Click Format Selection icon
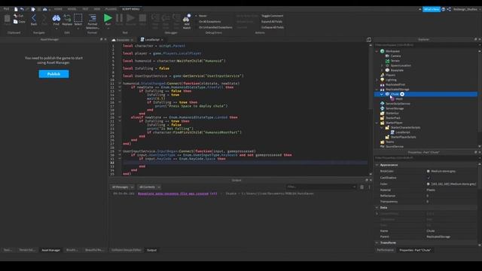Image resolution: width=482 pixels, height=271 pixels. (92, 18)
